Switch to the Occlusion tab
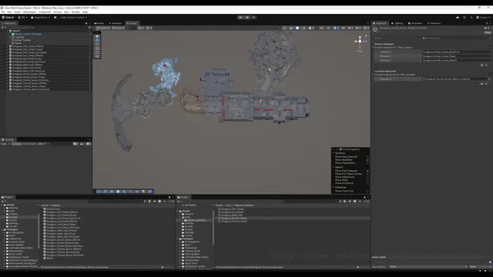 pyautogui.click(x=415, y=23)
